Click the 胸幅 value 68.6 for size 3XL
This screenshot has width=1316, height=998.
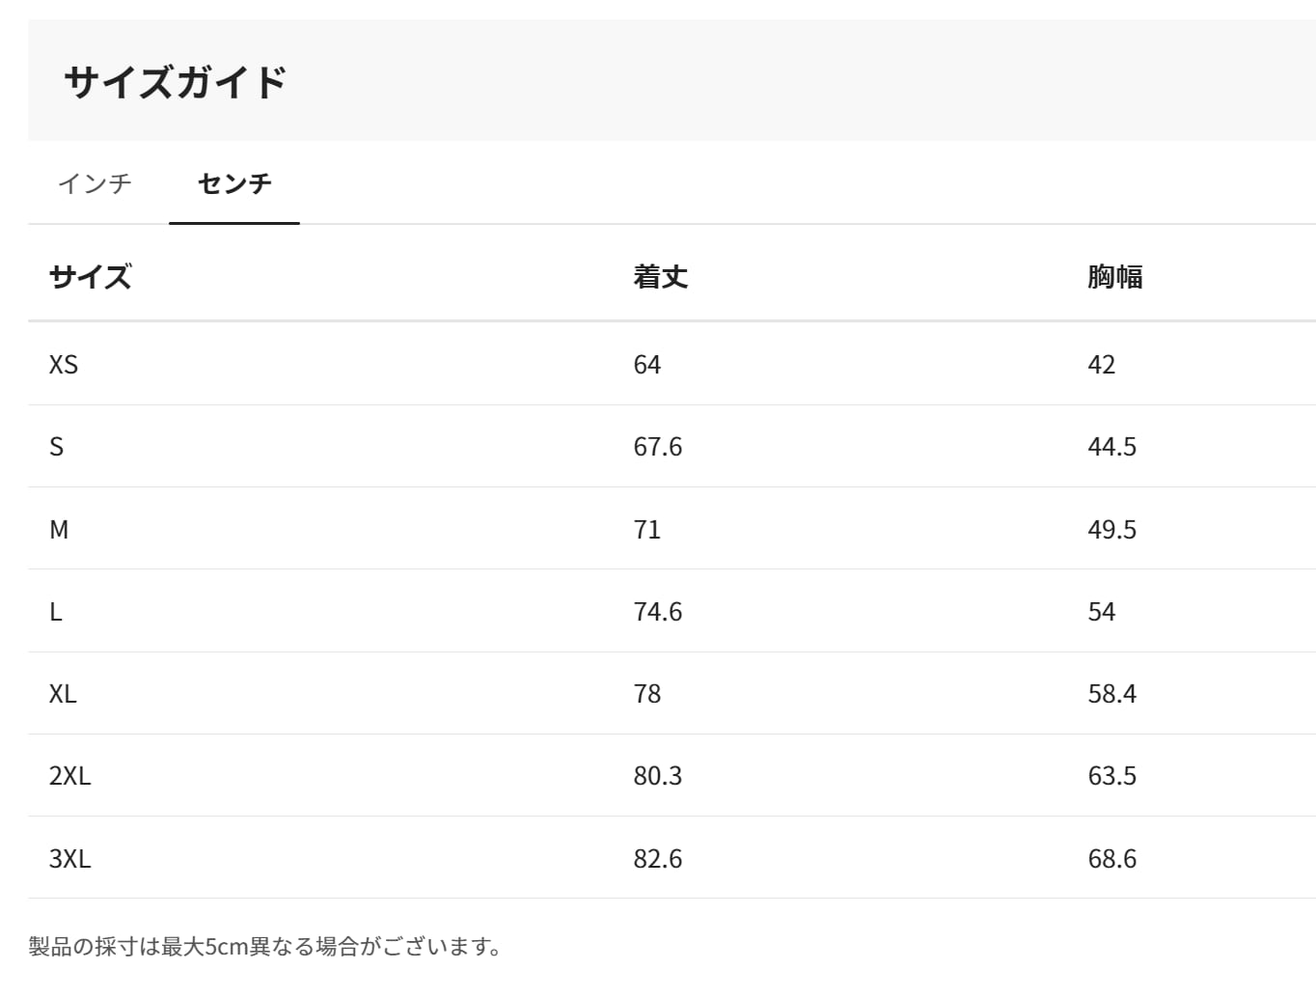click(1111, 859)
